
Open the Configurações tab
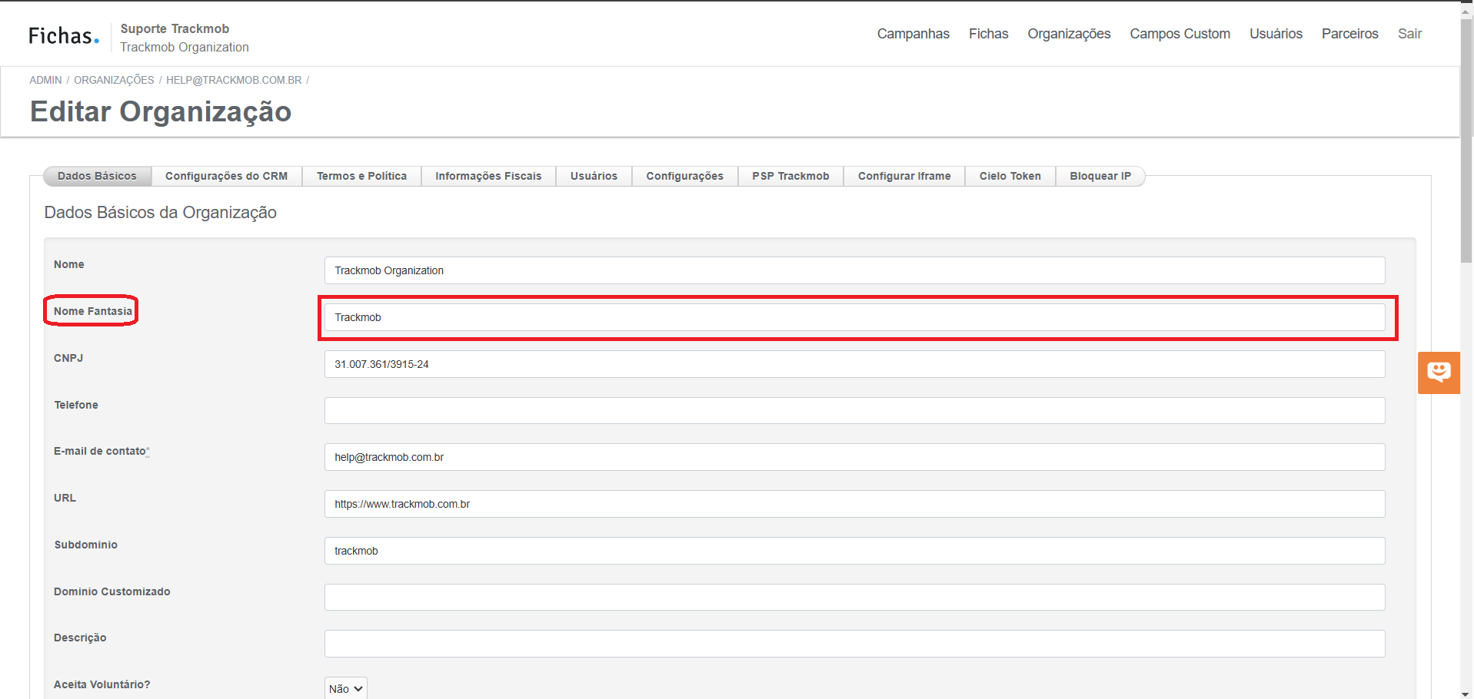684,176
